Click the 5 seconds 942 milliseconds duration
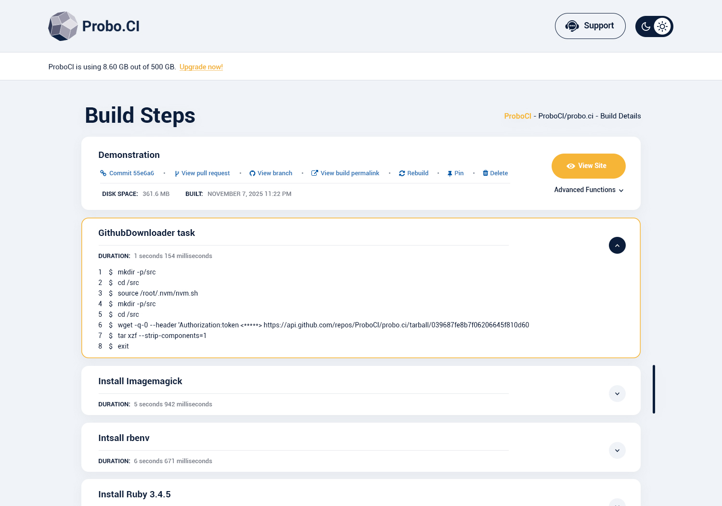Viewport: 722px width, 506px height. pos(173,404)
